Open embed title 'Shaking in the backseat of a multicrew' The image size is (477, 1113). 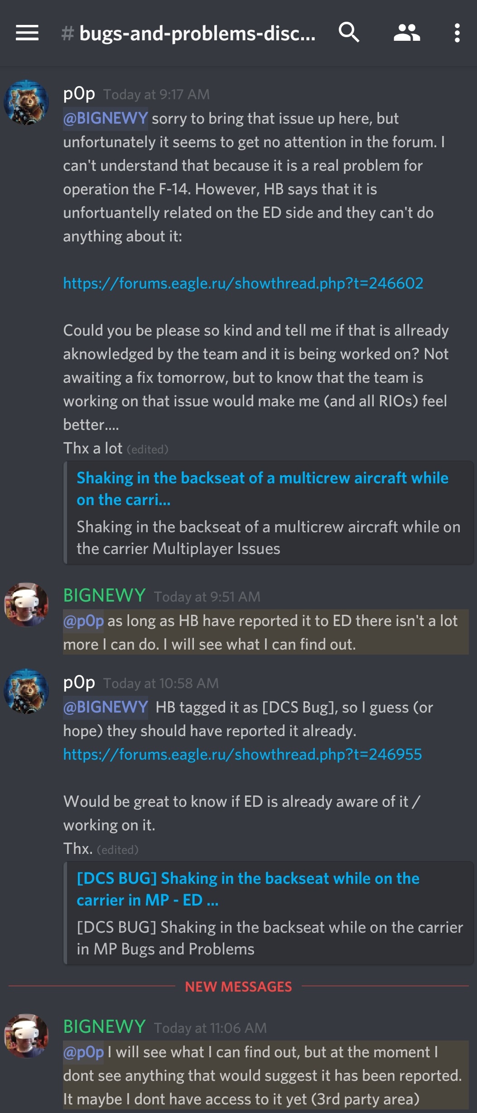pos(262,489)
